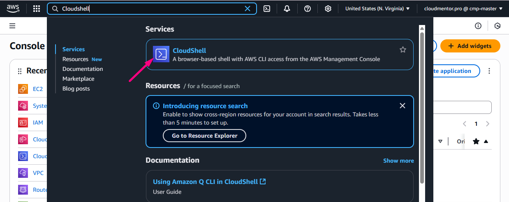Open the cloudmentor.pro account dropdown
The width and height of the screenshot is (509, 202).
[x=463, y=9]
